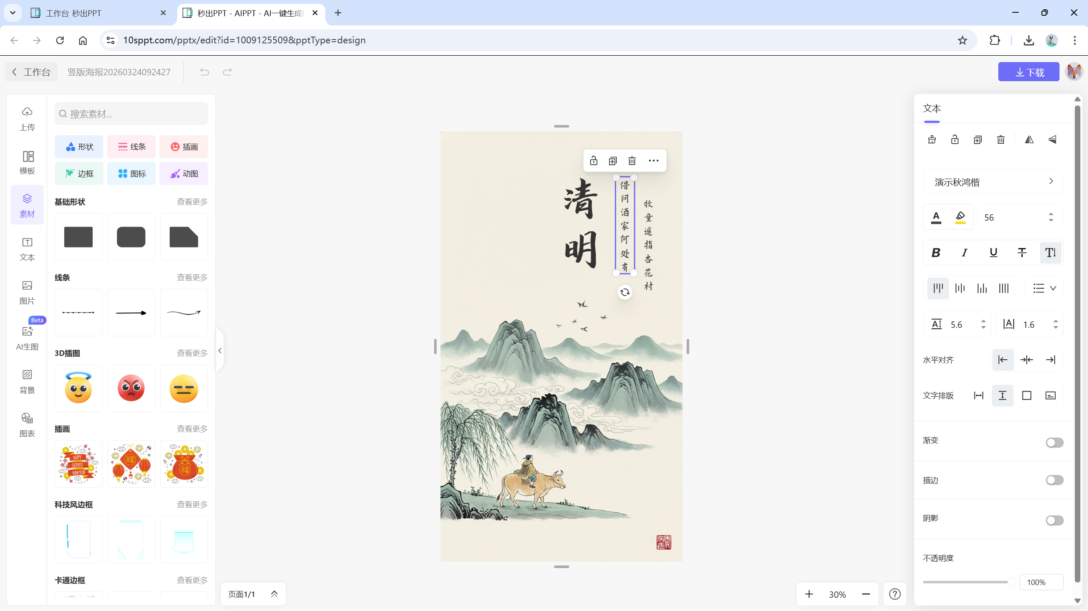Open more options in floating toolbar
The width and height of the screenshot is (1088, 611).
[653, 161]
